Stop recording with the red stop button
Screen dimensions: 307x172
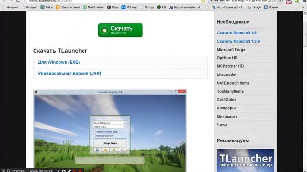tap(80, 171)
